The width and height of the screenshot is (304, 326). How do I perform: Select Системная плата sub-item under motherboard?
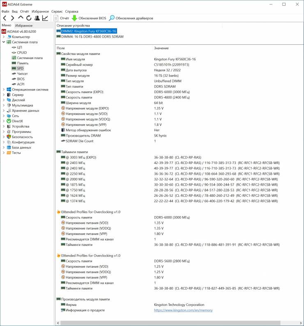30,58
